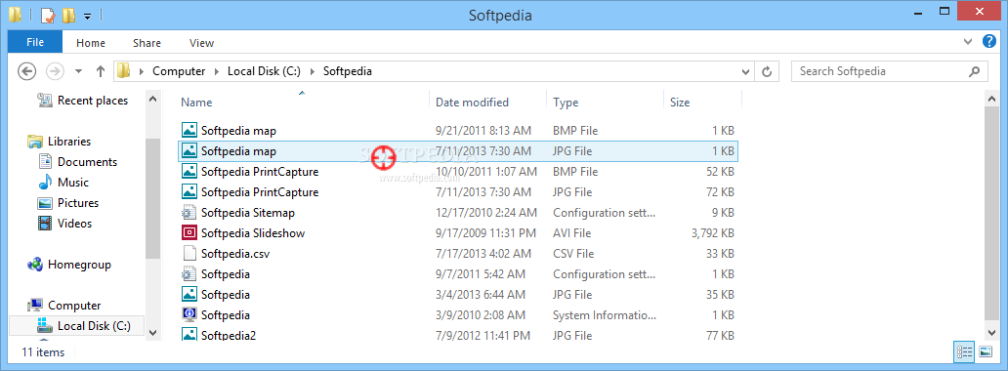The height and width of the screenshot is (371, 1008).
Task: Click the New folder quick access icon
Action: click(70, 15)
